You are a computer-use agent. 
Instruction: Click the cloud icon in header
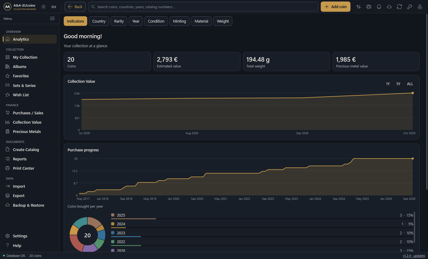pyautogui.click(x=389, y=7)
